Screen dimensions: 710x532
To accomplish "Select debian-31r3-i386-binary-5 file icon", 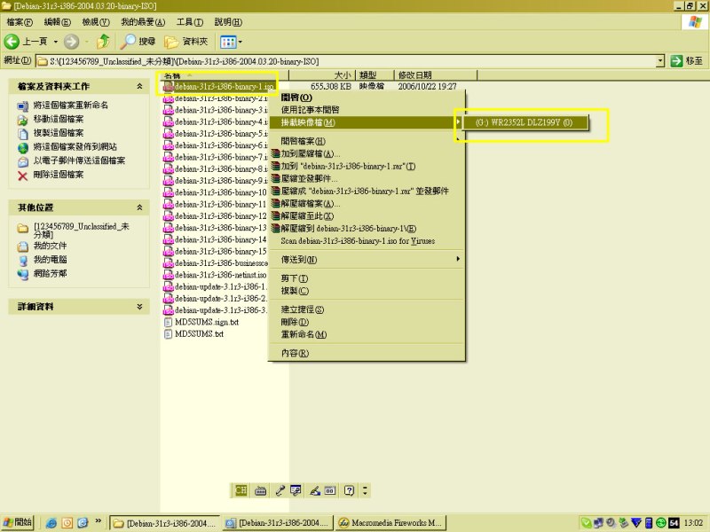I will tap(169, 134).
